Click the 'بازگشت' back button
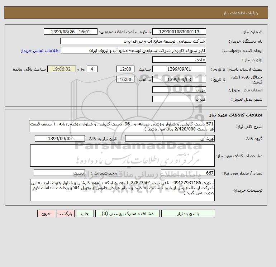 point(66,214)
